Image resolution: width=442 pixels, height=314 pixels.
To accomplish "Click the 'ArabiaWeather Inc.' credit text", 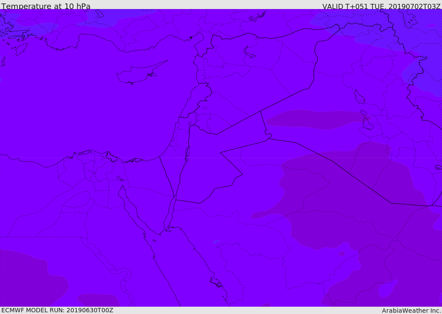I will click(411, 311).
